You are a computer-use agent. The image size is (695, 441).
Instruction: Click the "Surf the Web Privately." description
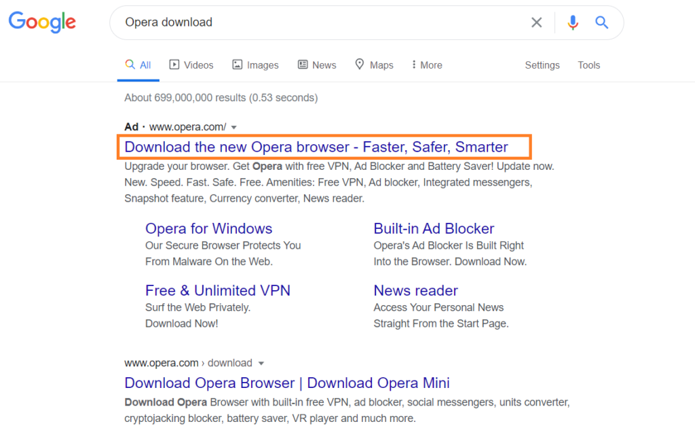point(198,307)
